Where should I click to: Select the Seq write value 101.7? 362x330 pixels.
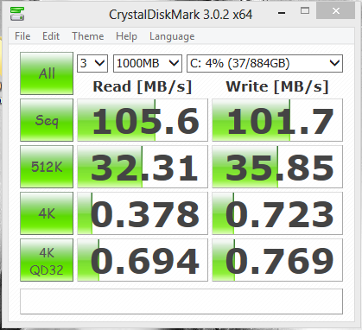pos(277,120)
